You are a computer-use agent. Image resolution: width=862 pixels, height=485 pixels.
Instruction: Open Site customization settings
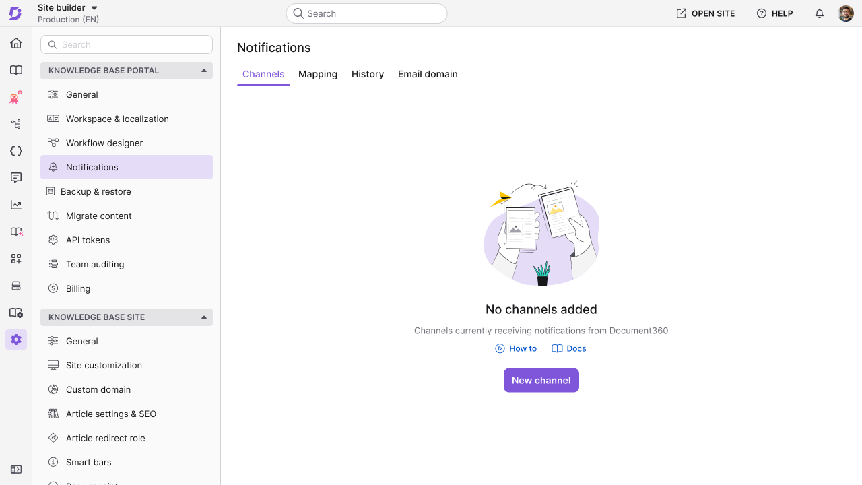click(127, 365)
